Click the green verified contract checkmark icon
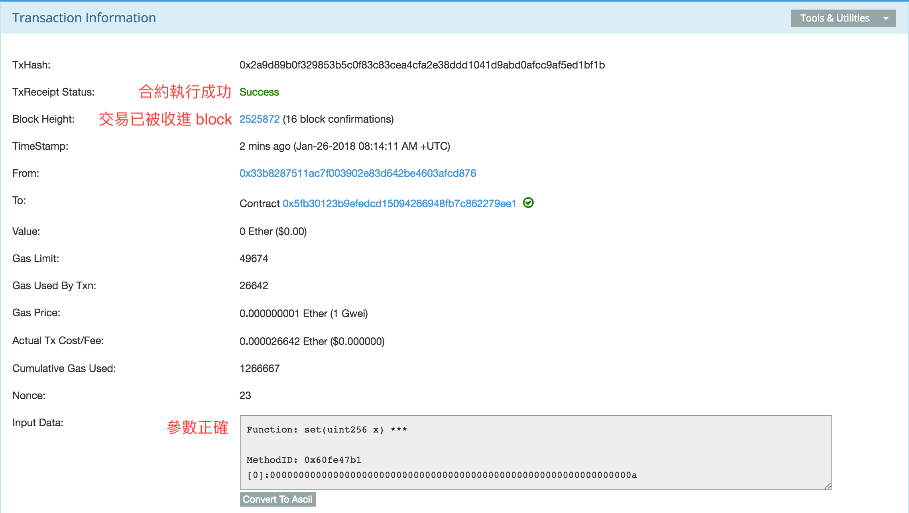The width and height of the screenshot is (909, 513). pyautogui.click(x=528, y=203)
